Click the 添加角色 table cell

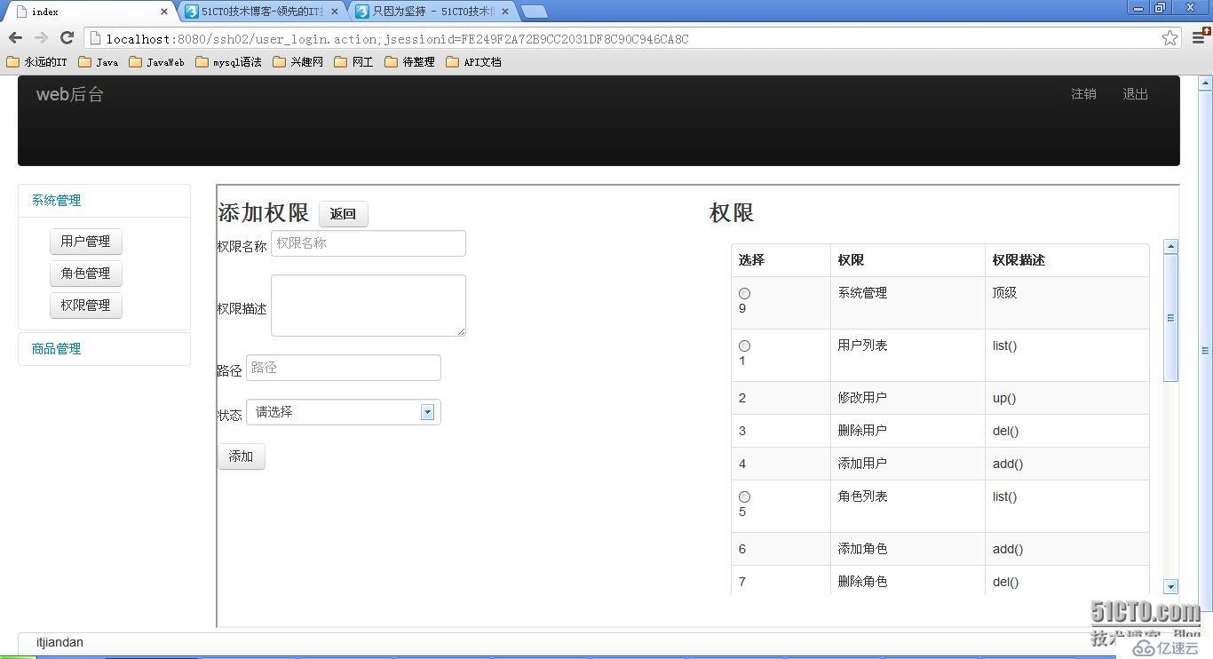(908, 549)
